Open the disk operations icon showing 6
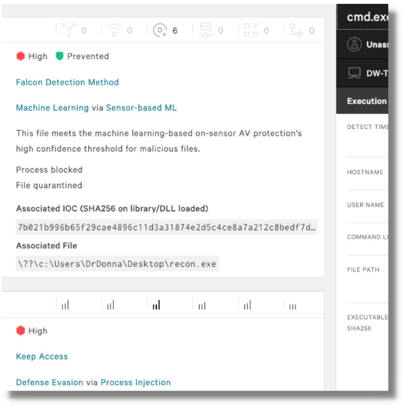Viewport: 403px width, 407px height. (159, 30)
